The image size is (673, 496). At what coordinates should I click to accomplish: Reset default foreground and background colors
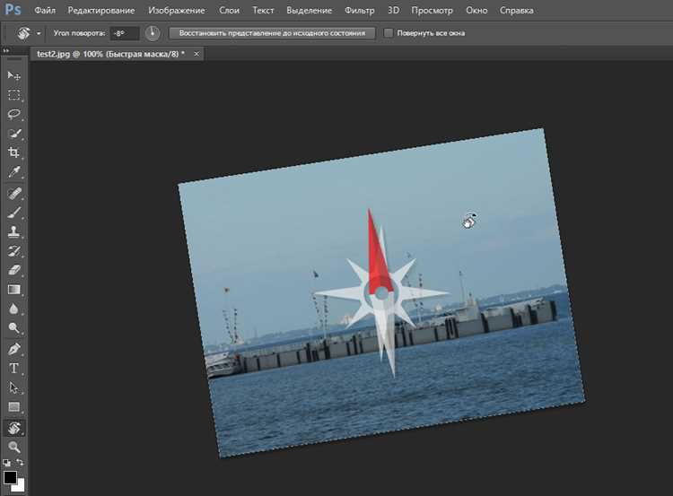pos(6,463)
